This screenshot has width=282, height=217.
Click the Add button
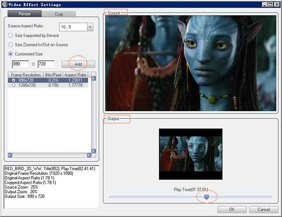78,64
